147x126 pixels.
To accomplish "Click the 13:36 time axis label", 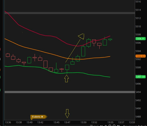I will point(8,122).
